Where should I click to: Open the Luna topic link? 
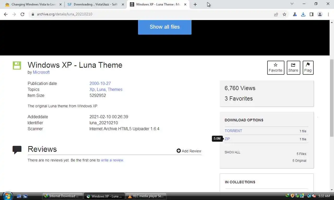tap(101, 90)
